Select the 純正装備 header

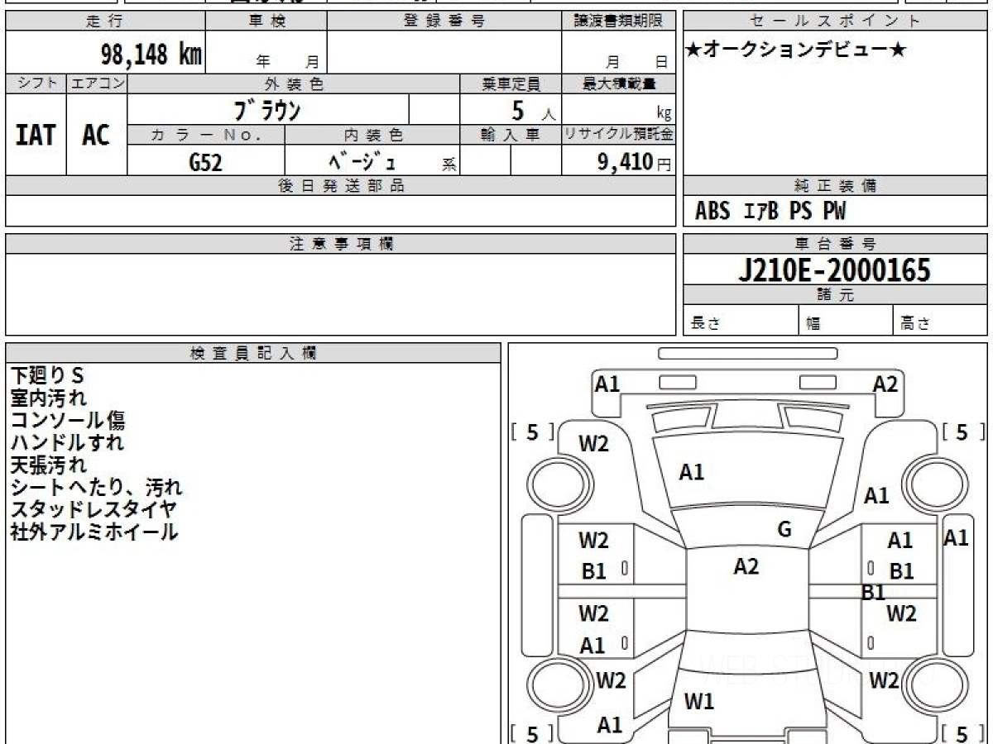(835, 186)
